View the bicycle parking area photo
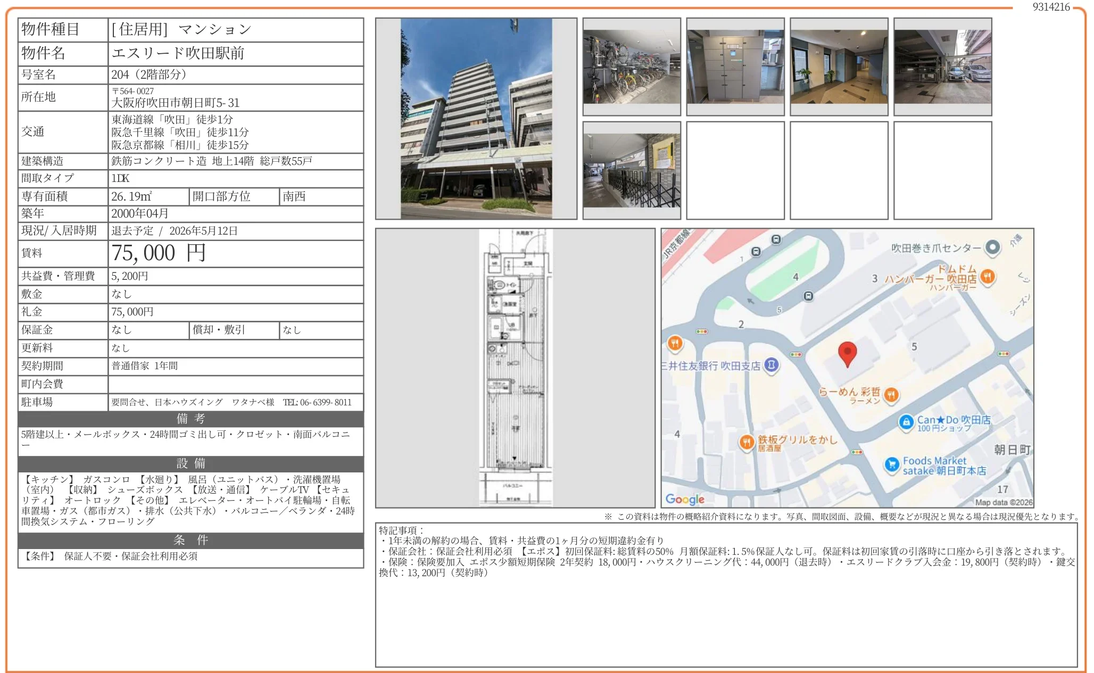Image resolution: width=1094 pixels, height=673 pixels. point(631,67)
